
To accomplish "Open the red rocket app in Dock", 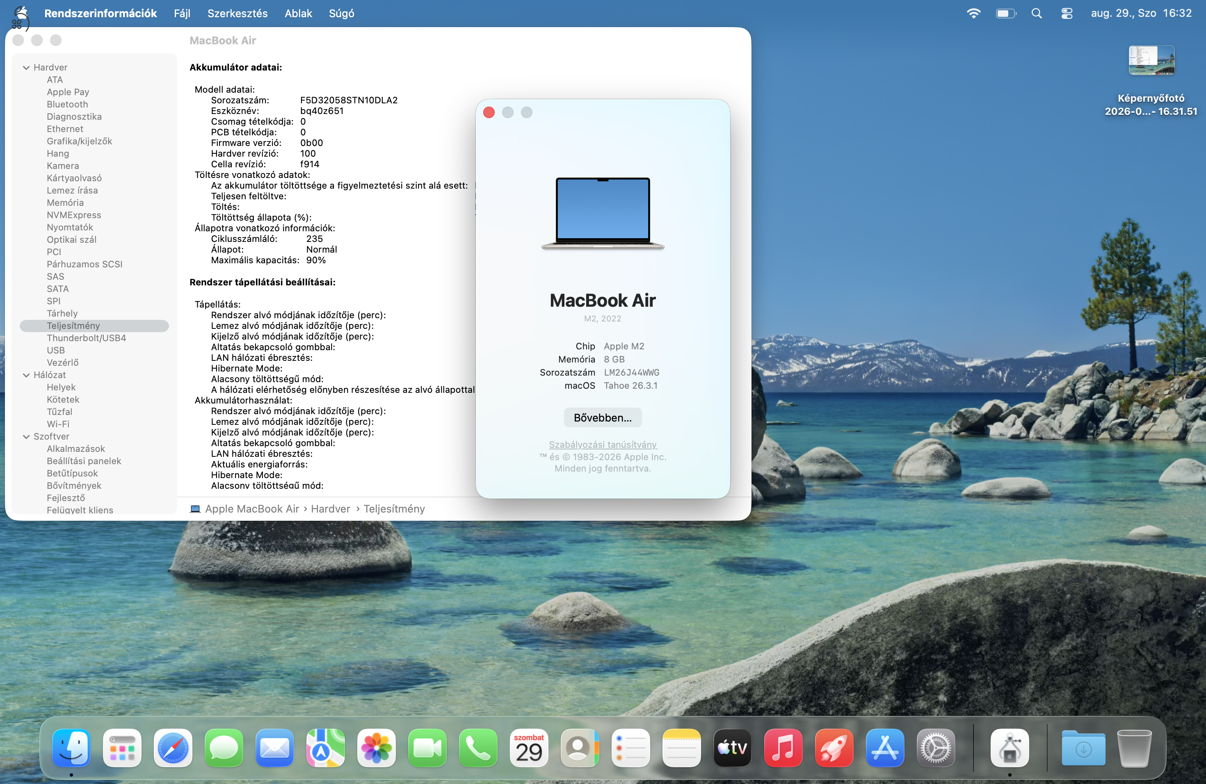I will pyautogui.click(x=834, y=748).
